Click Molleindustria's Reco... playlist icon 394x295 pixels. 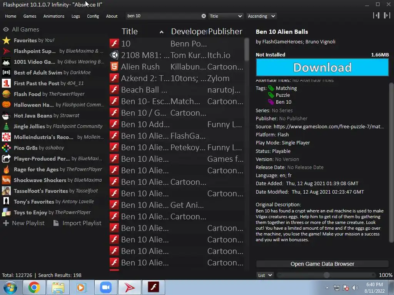pyautogui.click(x=6, y=137)
